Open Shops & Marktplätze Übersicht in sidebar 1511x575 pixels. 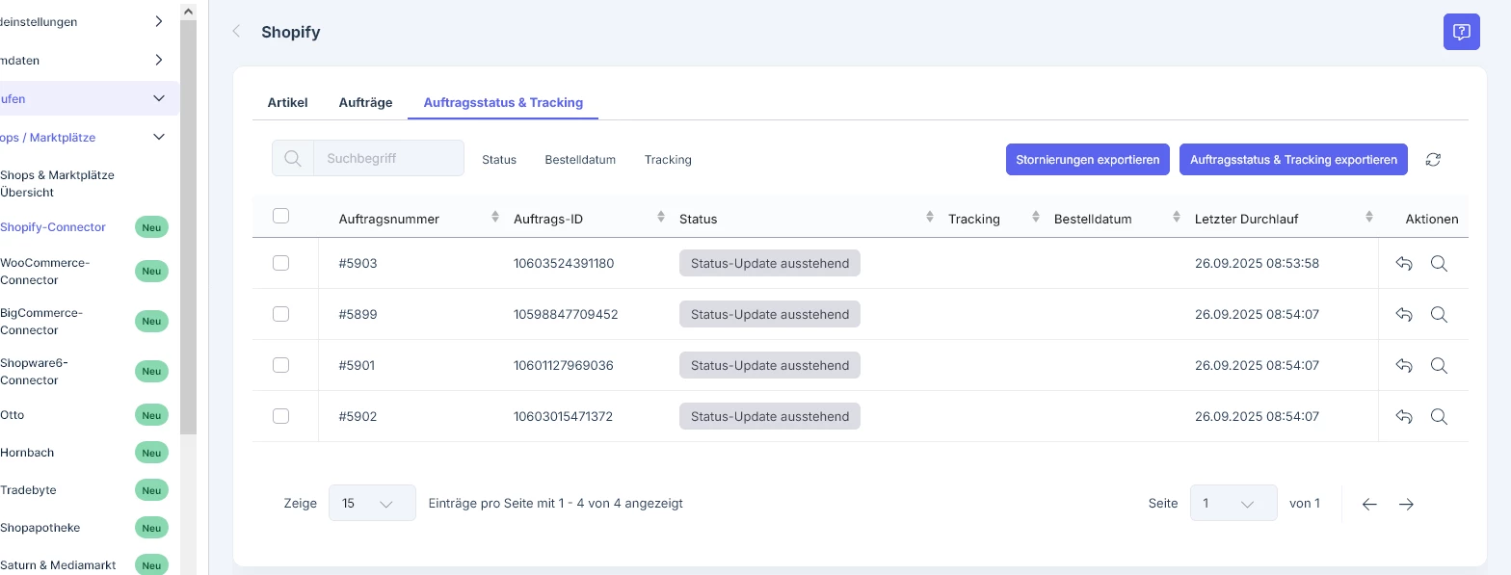(57, 184)
